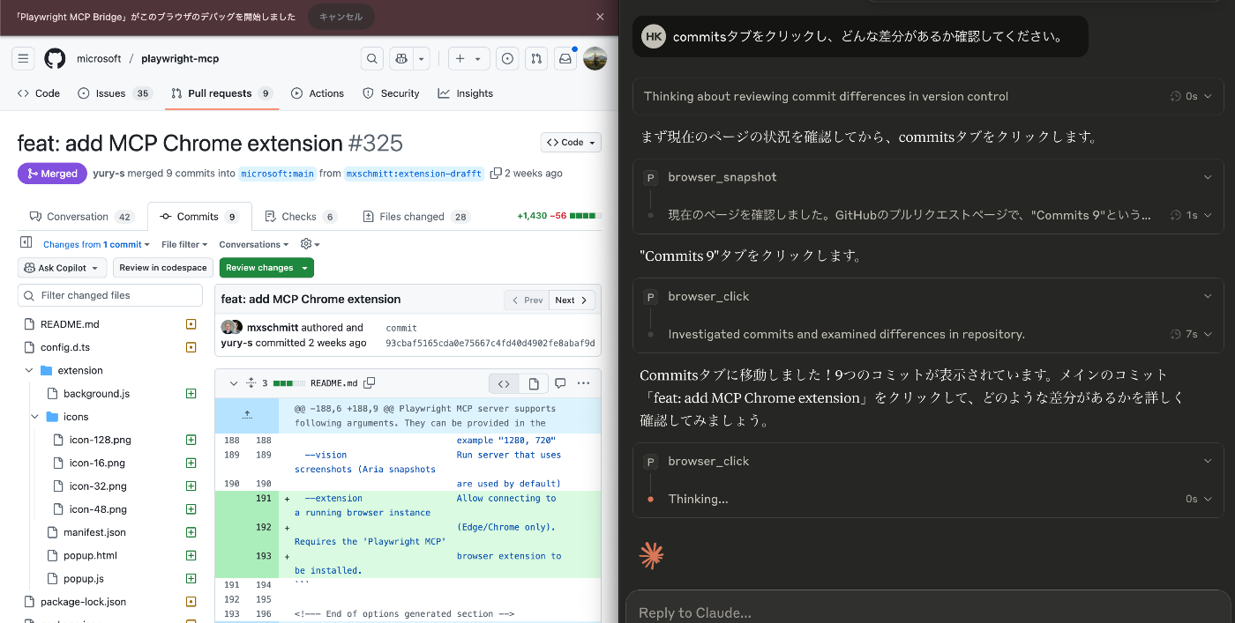Screen dimensions: 1235x623
Task: Comment on README.md file icon
Action: click(x=559, y=383)
